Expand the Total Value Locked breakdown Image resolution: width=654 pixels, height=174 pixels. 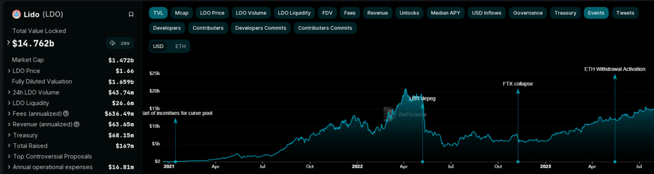(9, 43)
